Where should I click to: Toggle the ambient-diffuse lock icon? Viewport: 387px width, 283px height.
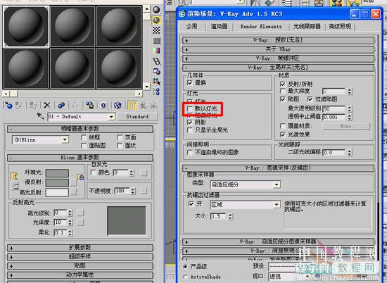click(x=81, y=177)
